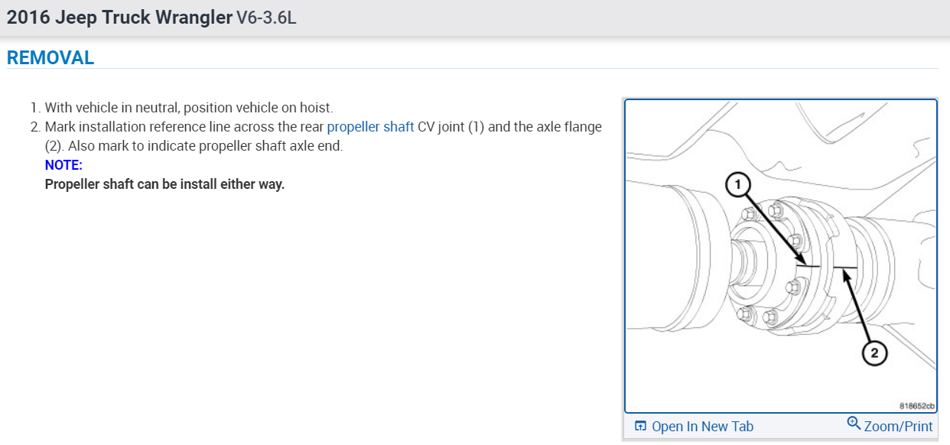The image size is (950, 445).
Task: Select the Zoom/Print text label
Action: [898, 427]
